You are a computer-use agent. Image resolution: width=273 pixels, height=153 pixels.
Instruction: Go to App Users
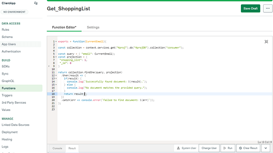(x=9, y=44)
